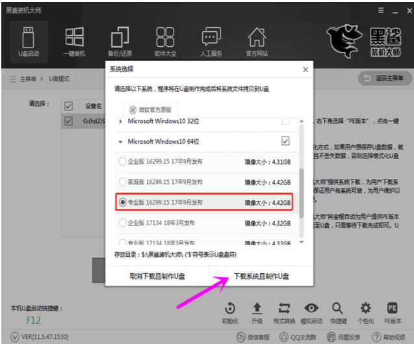Screen dimensions: 414x344
Task: Close the 系统选择 dialog
Action: (x=305, y=70)
